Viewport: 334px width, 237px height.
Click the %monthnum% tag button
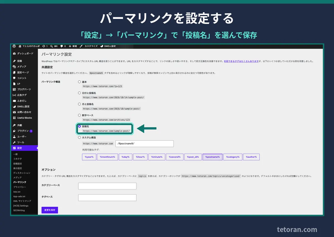click(107, 157)
